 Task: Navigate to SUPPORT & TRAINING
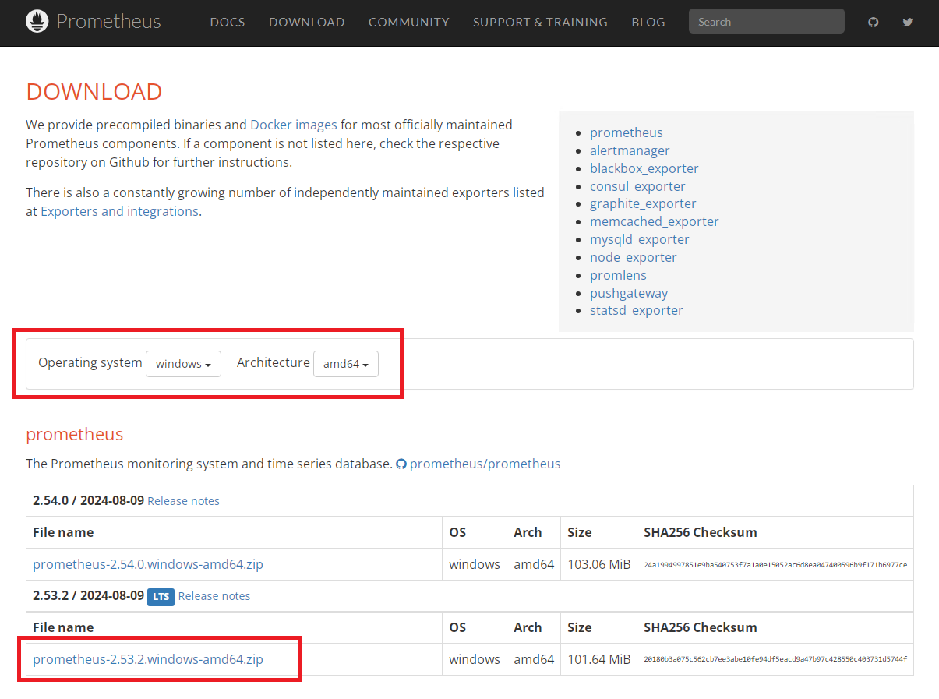click(x=540, y=23)
